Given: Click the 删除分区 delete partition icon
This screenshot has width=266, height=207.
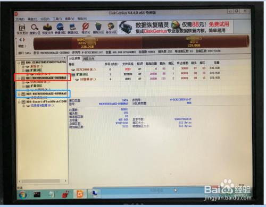Looking at the screenshot, I should 98,28.
